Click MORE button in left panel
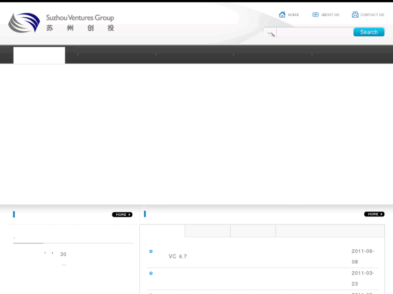The height and width of the screenshot is (294, 393). tap(122, 215)
